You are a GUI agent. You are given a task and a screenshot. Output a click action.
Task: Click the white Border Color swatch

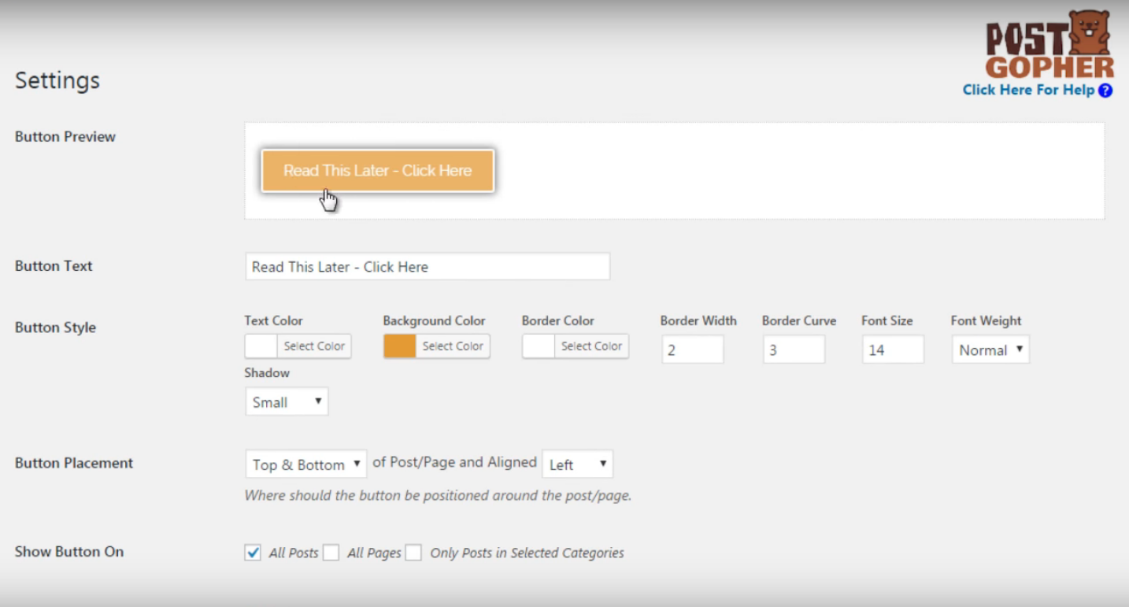539,346
